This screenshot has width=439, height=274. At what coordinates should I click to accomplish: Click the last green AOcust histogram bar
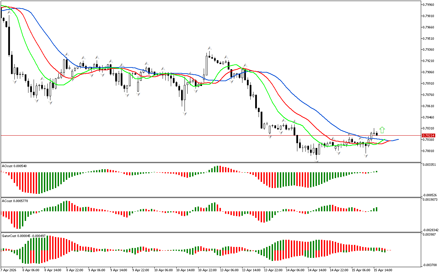click(377, 171)
